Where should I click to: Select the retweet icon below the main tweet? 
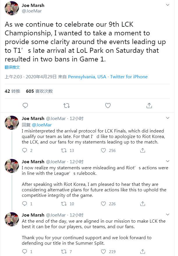point(67,106)
